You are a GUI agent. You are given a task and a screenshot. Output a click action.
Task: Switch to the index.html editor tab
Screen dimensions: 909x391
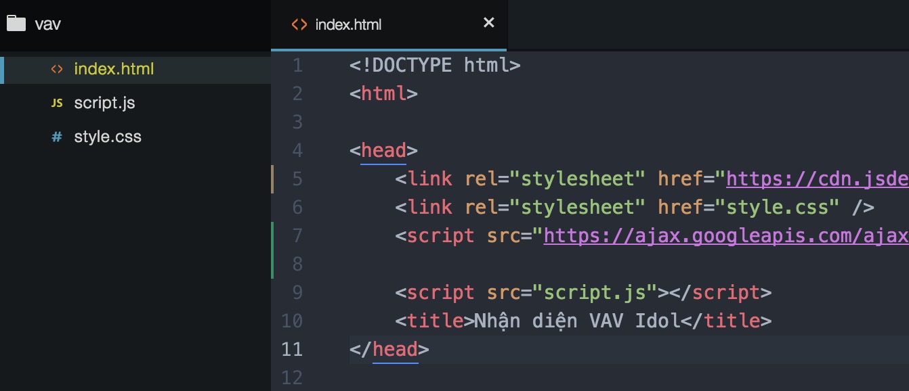(348, 24)
